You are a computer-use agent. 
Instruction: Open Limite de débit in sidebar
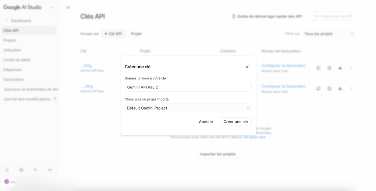coord(17,60)
